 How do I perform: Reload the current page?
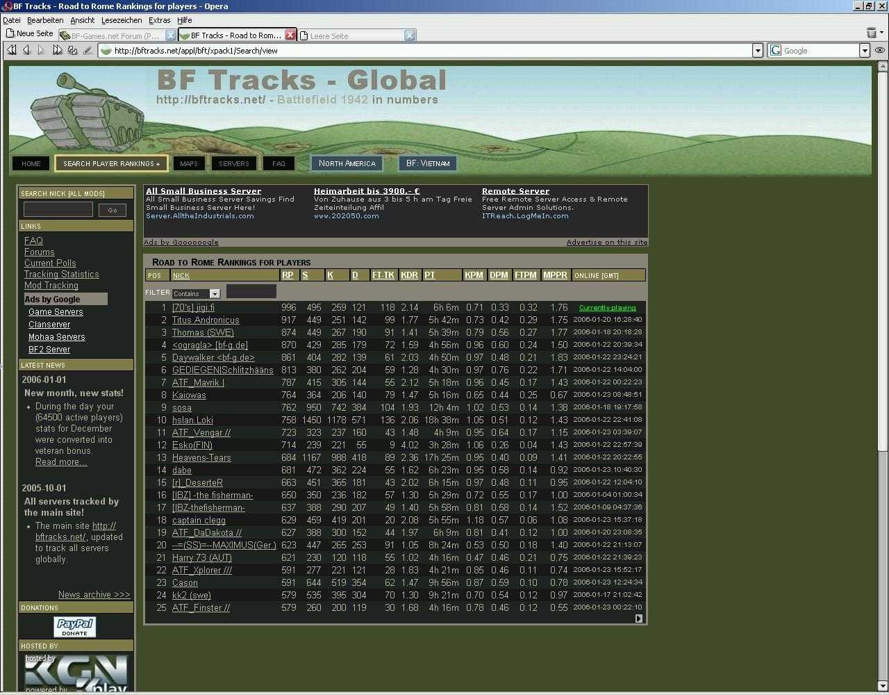(x=72, y=50)
